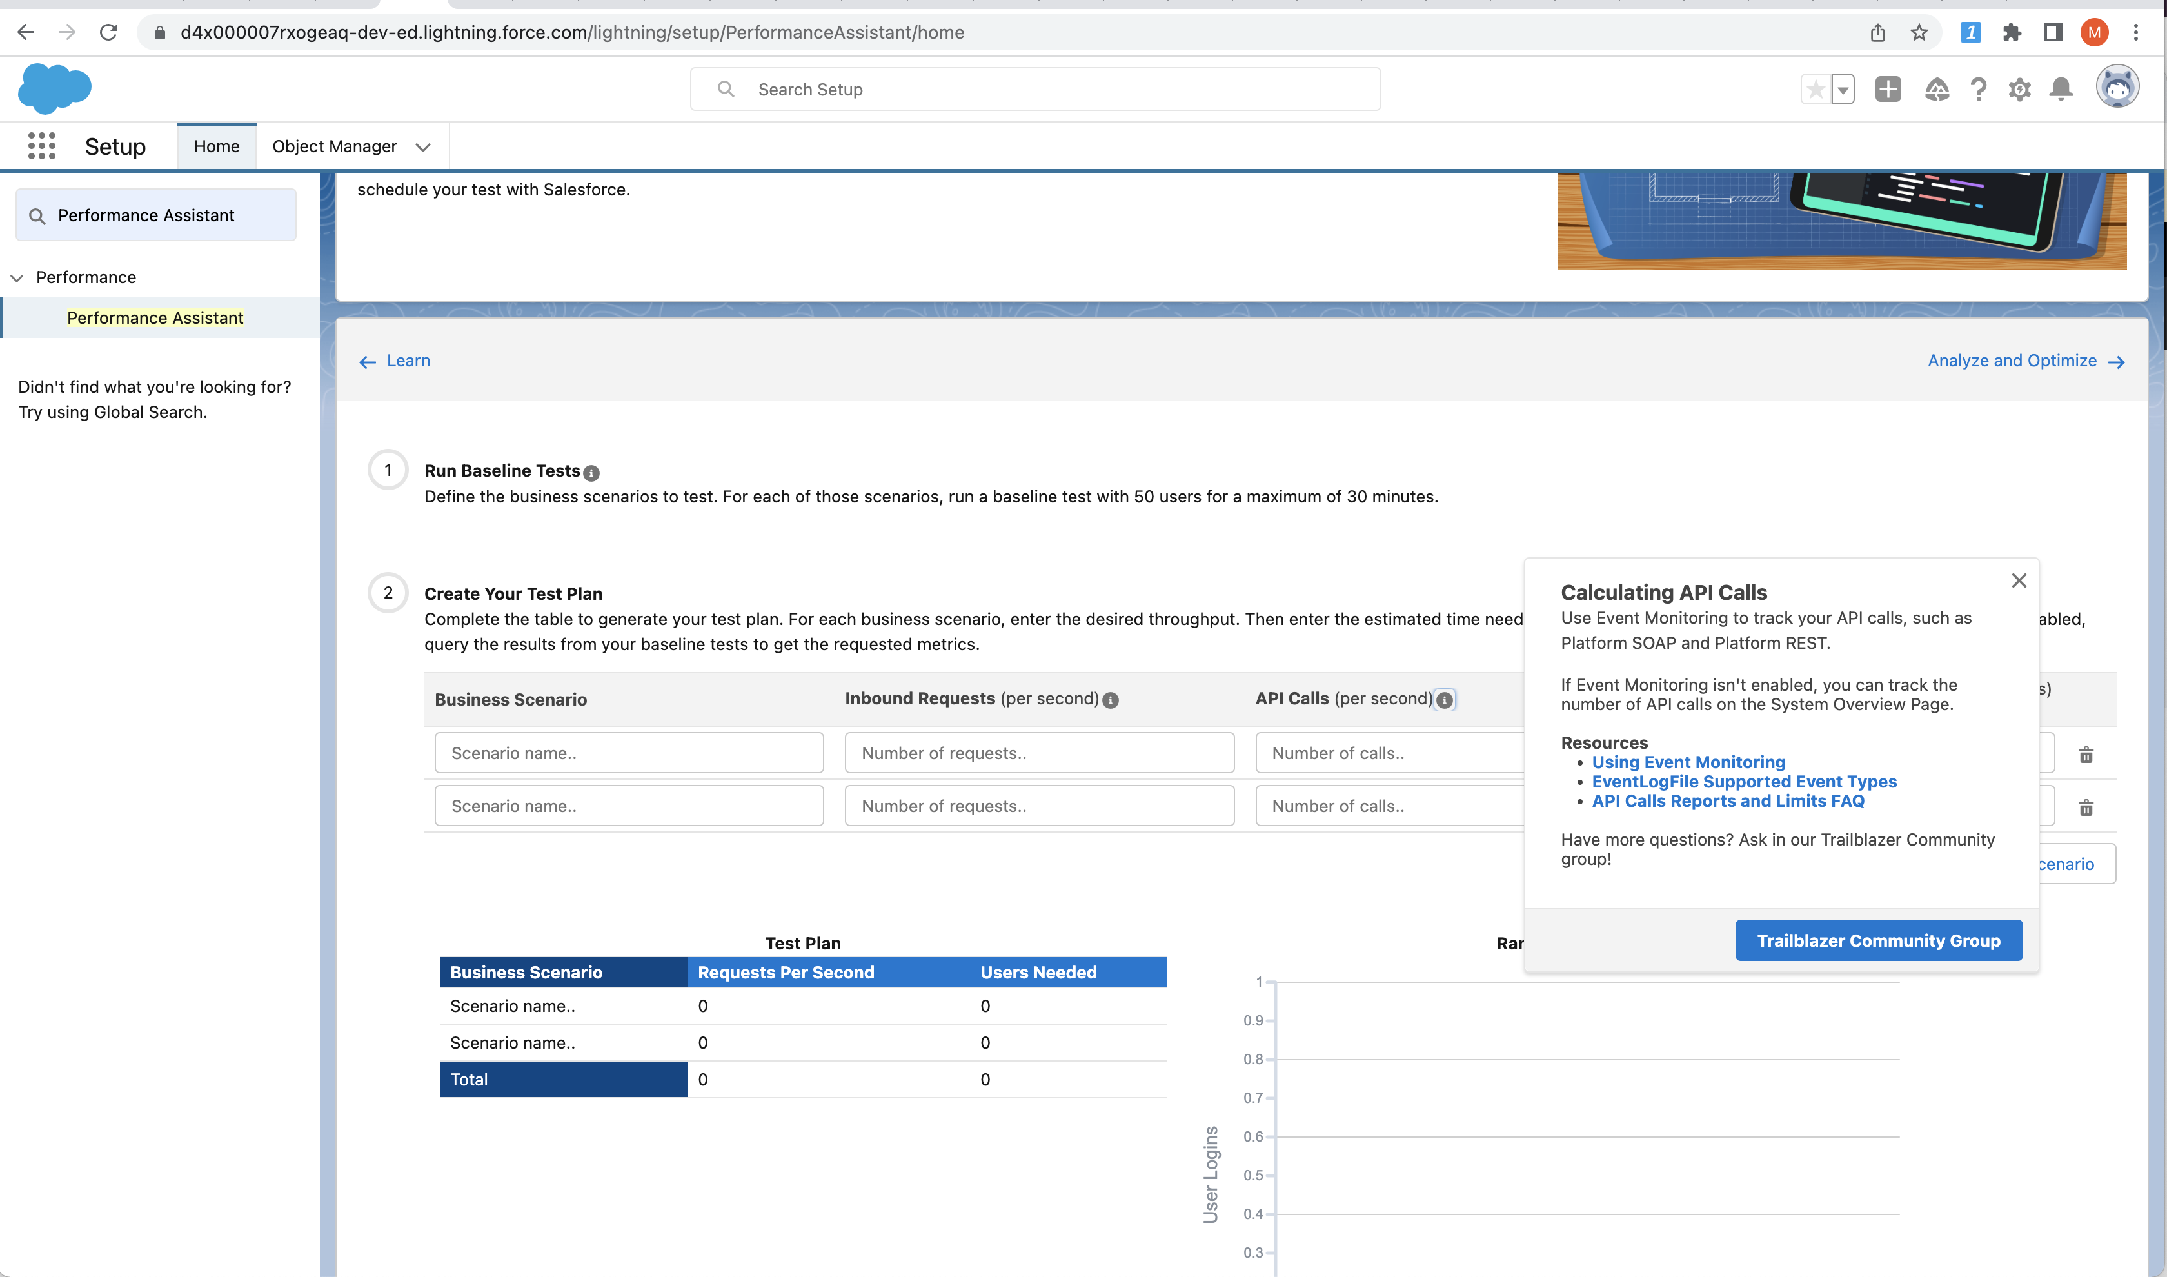The width and height of the screenshot is (2167, 1277).
Task: Open the Chrome three-dot menu
Action: (2135, 33)
